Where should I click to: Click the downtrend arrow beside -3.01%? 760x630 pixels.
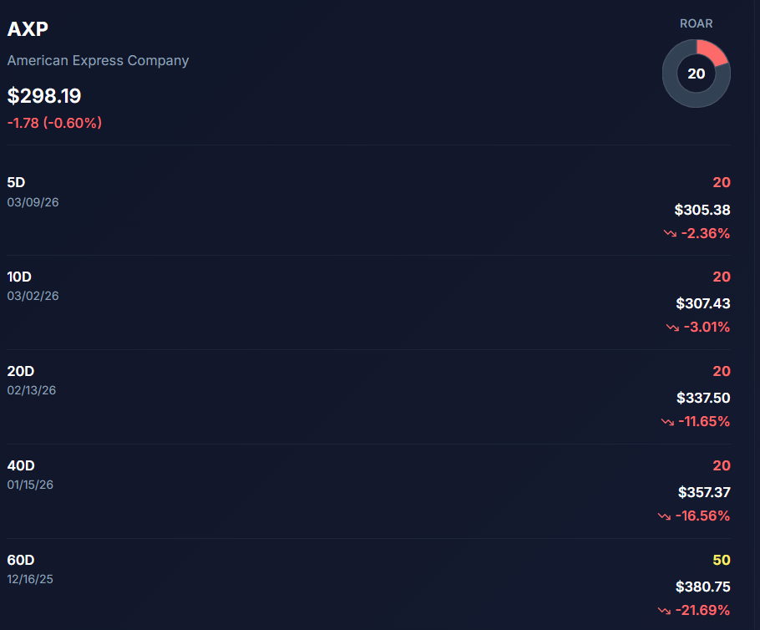click(x=672, y=328)
